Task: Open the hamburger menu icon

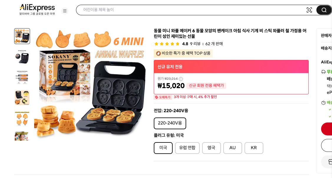Action: pos(65,11)
